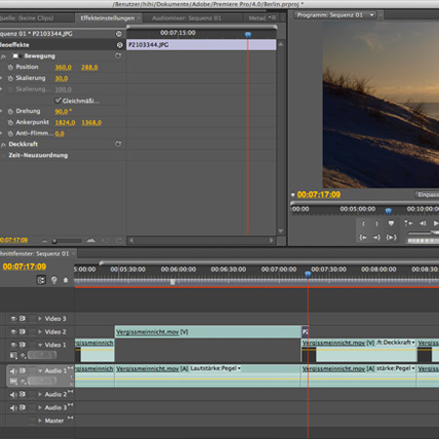Expand Master track

[40, 420]
